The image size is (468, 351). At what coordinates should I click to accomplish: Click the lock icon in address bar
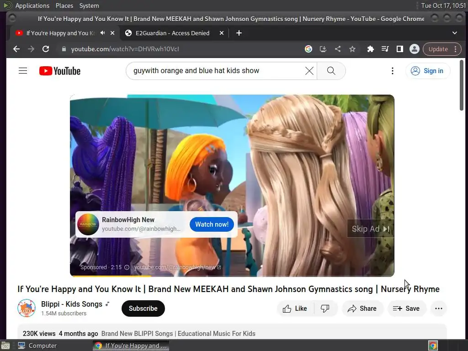click(64, 49)
